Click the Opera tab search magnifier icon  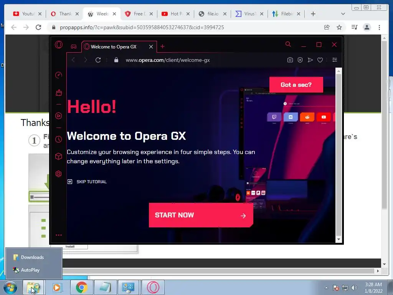pos(288,45)
